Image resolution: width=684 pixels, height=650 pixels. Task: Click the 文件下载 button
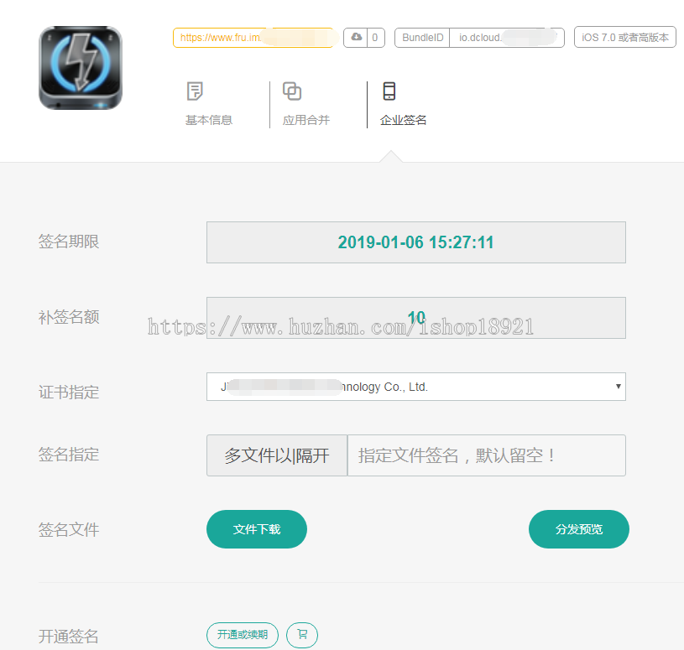tap(257, 529)
